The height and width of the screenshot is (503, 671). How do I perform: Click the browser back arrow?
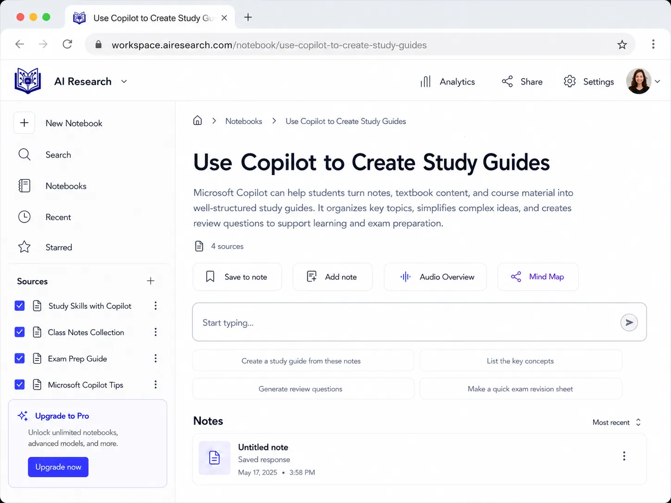coord(19,44)
